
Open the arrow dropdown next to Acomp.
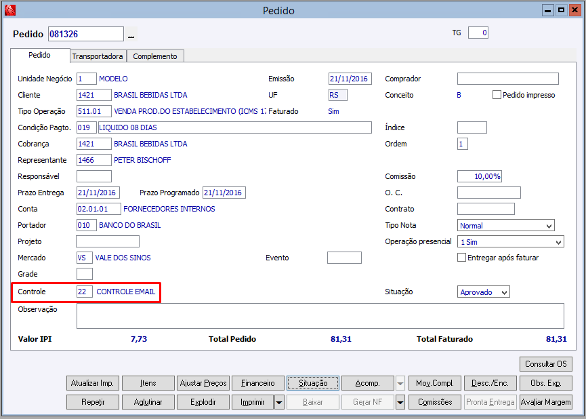[400, 383]
